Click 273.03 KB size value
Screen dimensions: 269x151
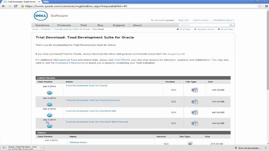coord(217,144)
